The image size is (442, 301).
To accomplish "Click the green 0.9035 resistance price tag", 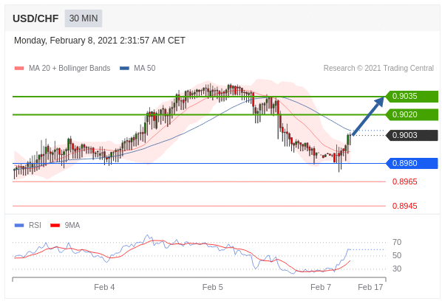I will coord(412,97).
